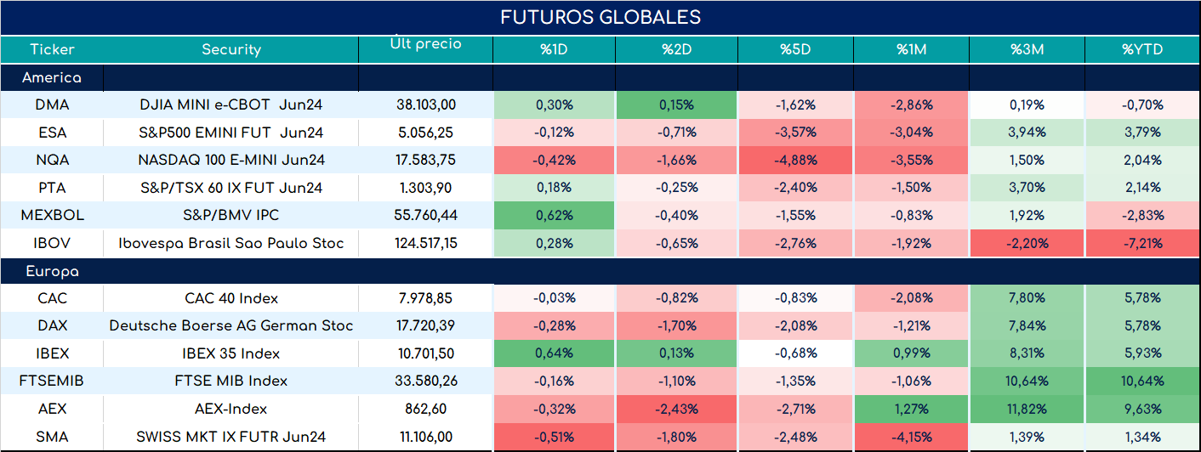The width and height of the screenshot is (1201, 452).
Task: Click the %YTD column header
Action: [x=1142, y=49]
